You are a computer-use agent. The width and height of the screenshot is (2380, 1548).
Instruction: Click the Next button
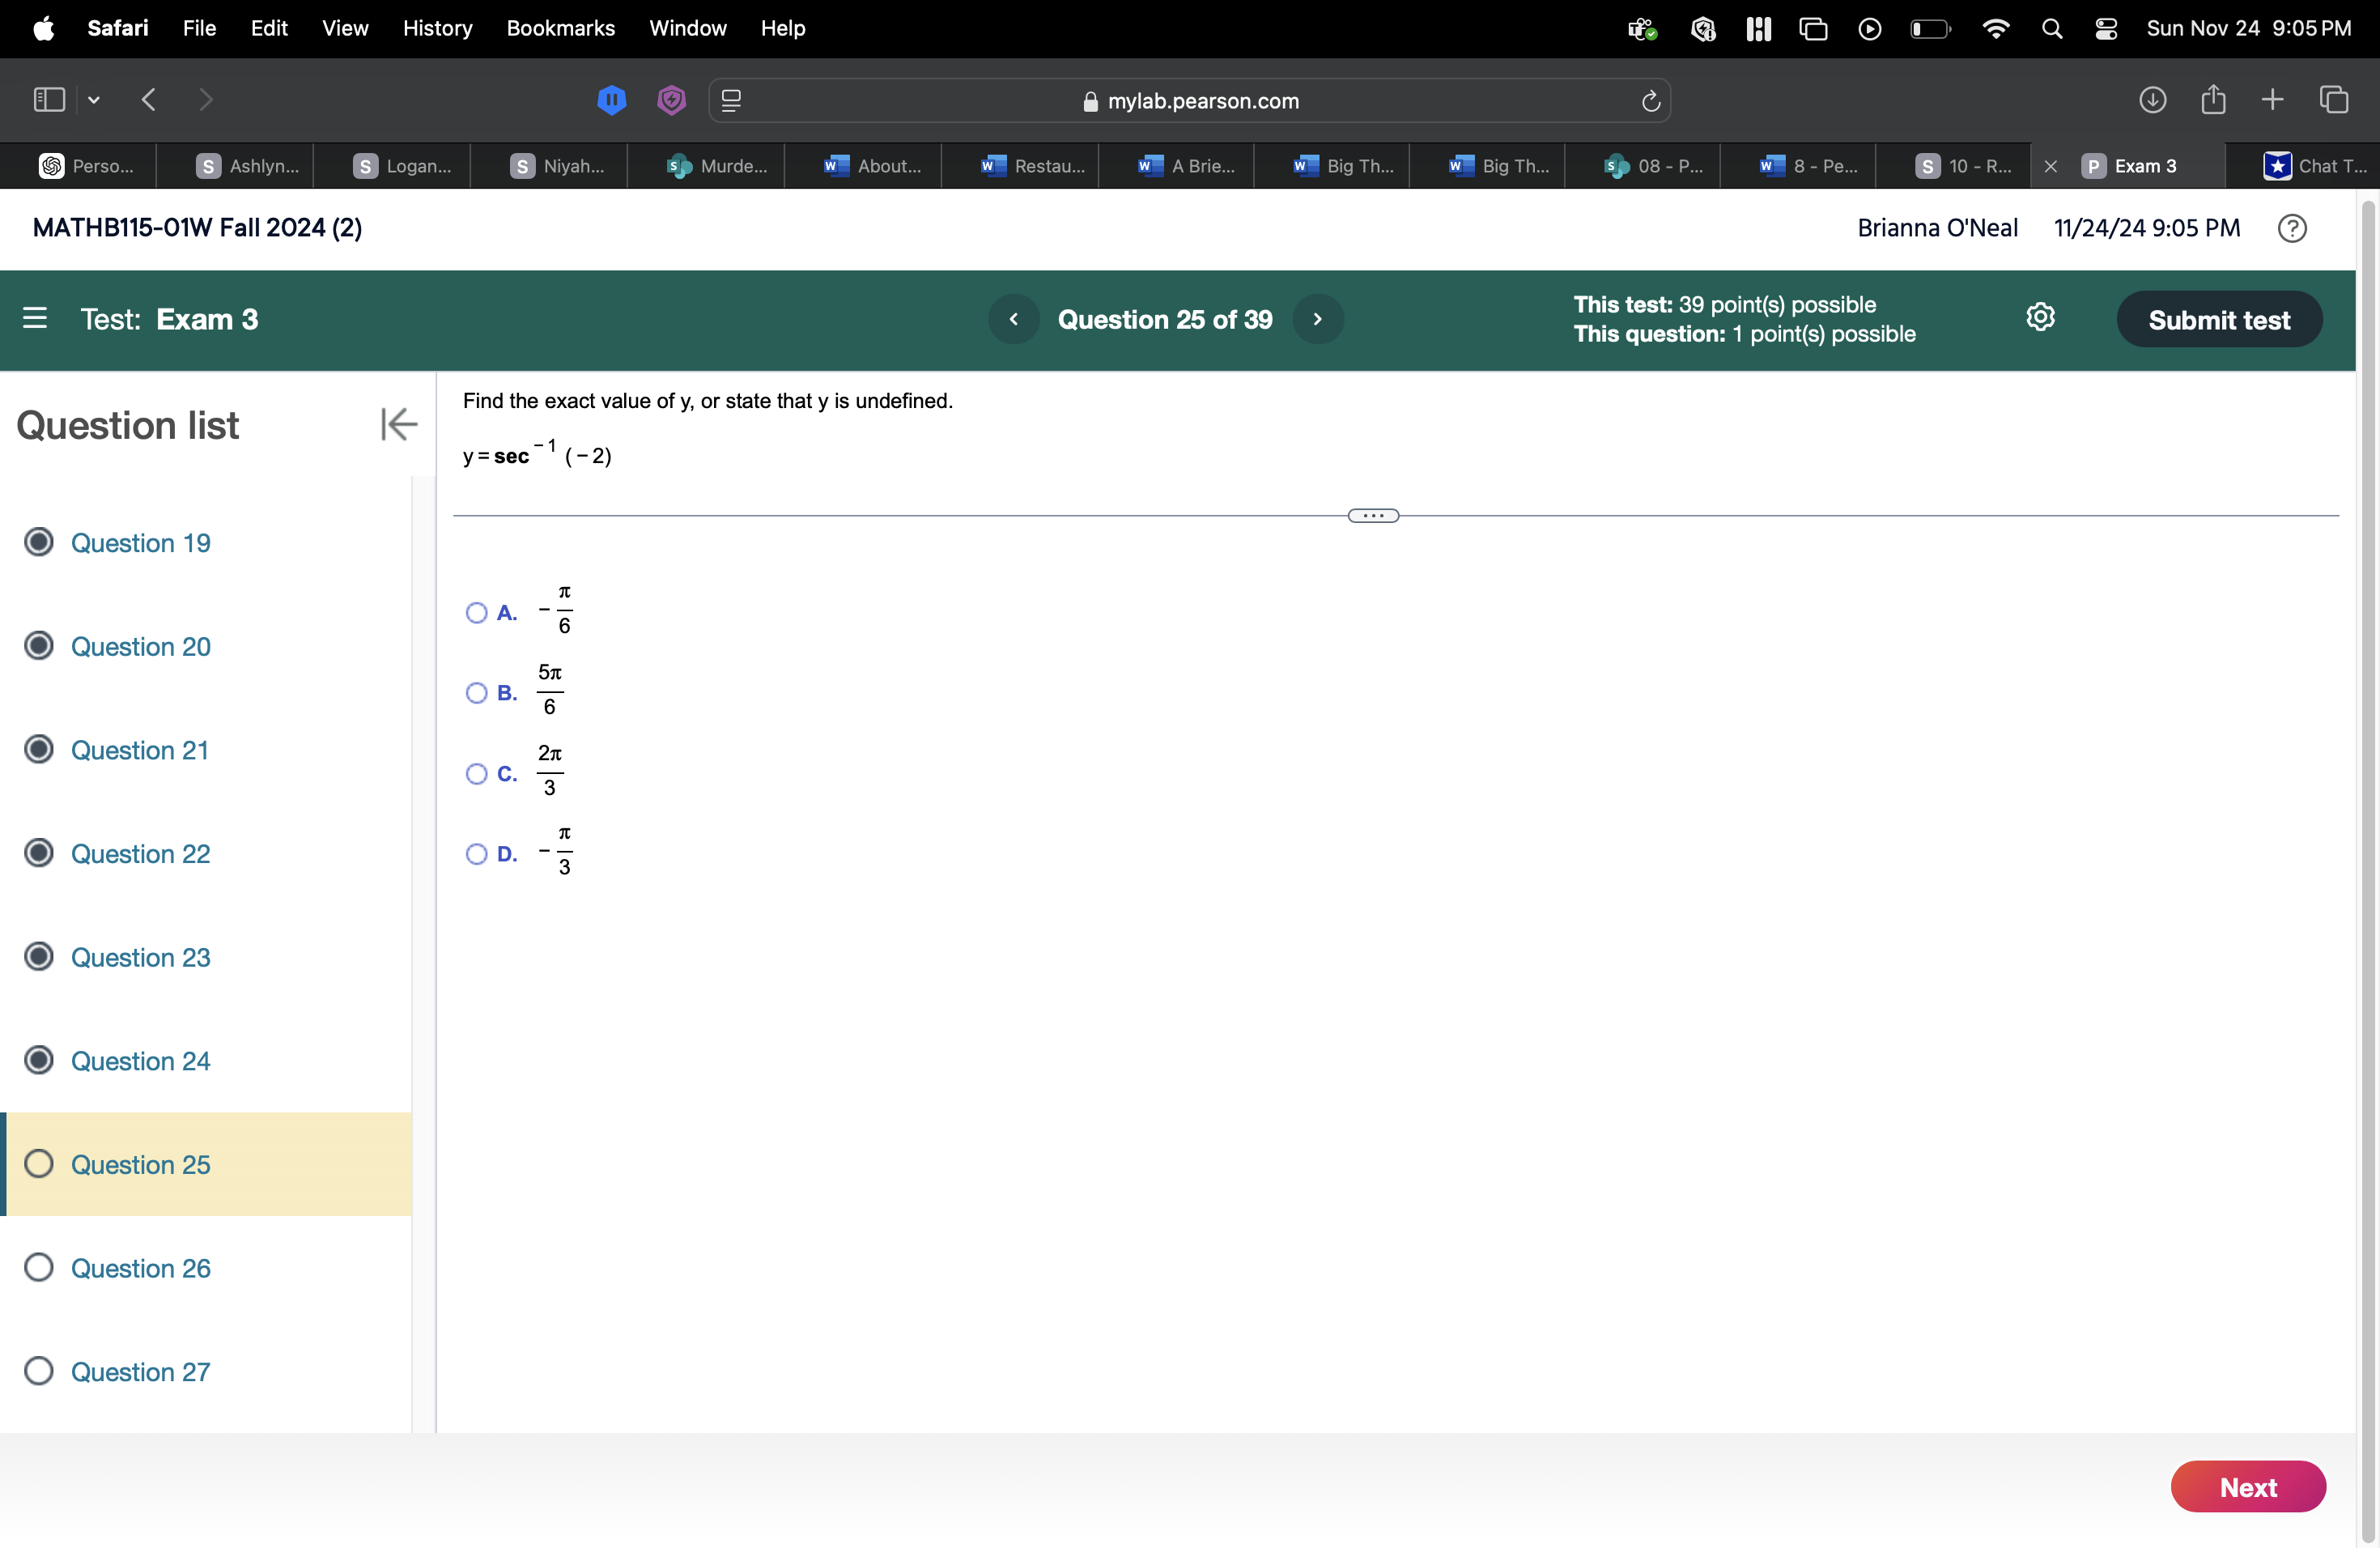(2247, 1486)
